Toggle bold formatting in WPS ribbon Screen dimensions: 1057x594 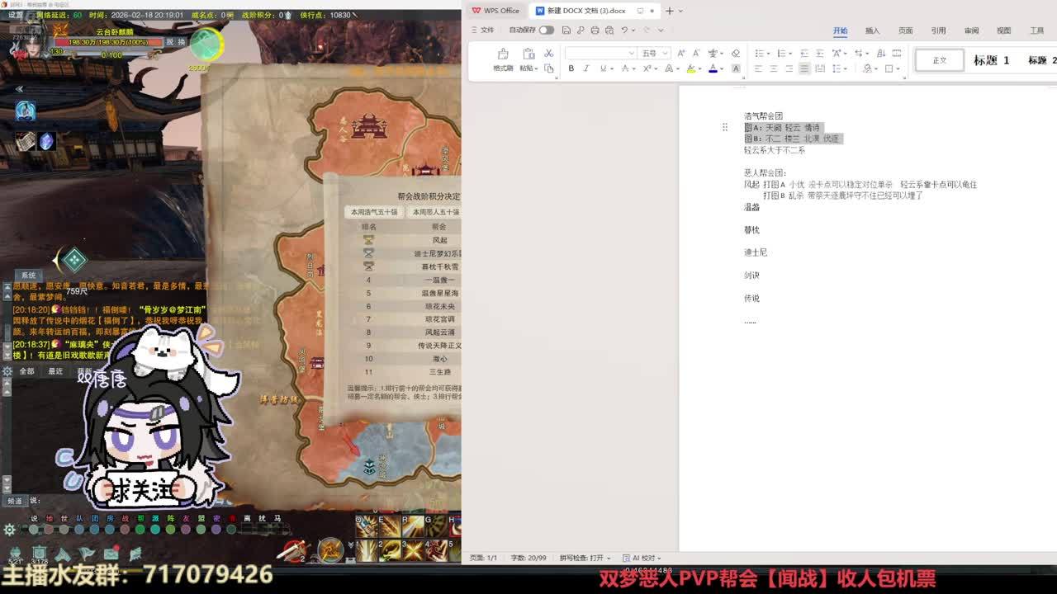571,68
